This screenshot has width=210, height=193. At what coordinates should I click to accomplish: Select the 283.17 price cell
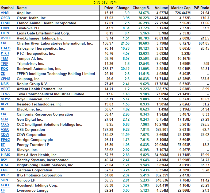coord(107,69)
